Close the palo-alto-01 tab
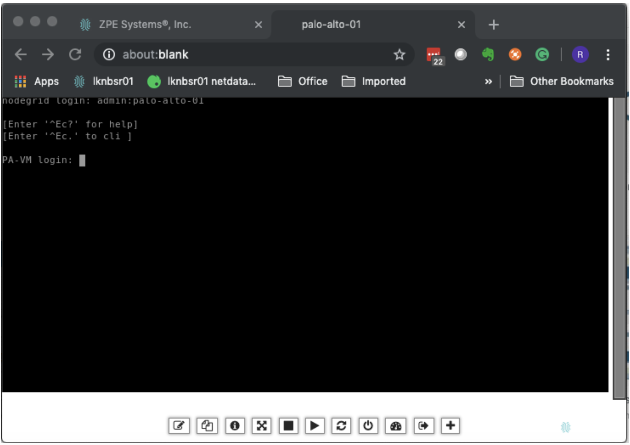630x445 pixels. (461, 25)
